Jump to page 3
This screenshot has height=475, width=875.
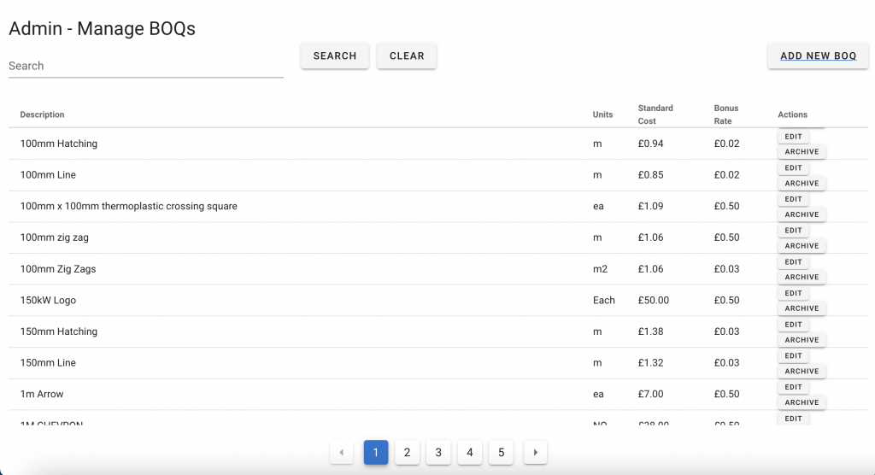point(438,452)
